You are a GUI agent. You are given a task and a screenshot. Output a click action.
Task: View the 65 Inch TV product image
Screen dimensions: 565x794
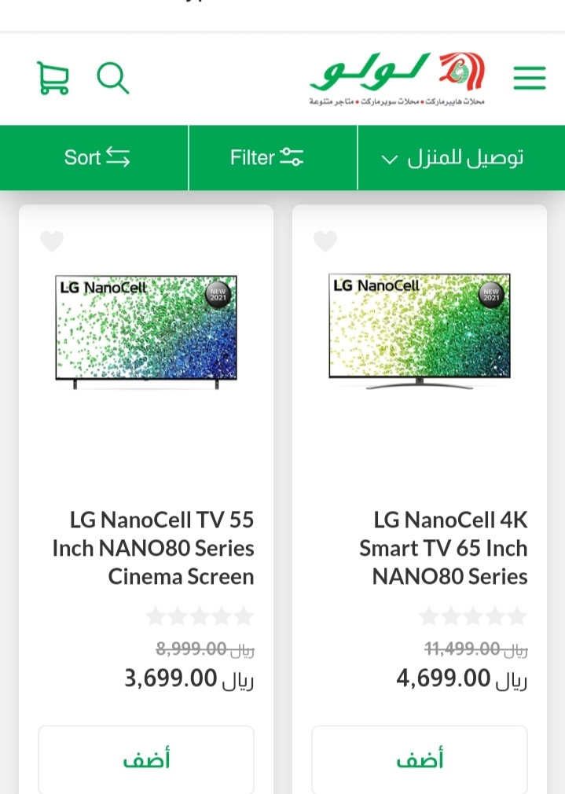click(420, 331)
